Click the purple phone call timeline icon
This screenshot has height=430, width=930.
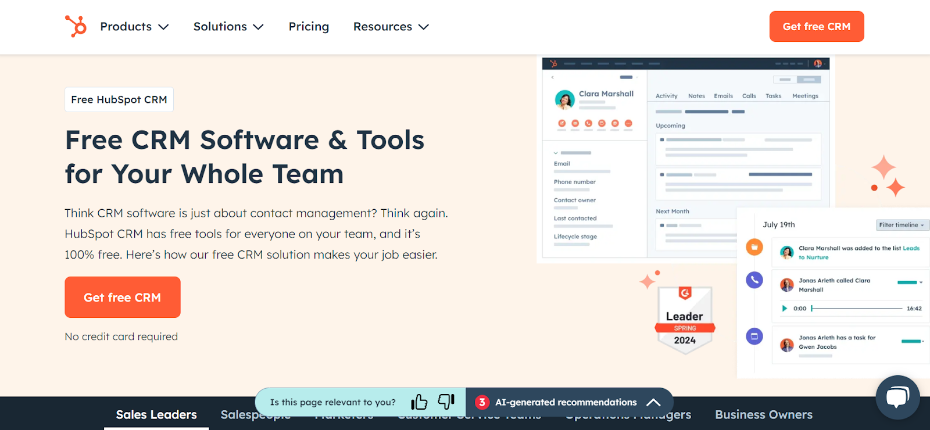pos(754,280)
